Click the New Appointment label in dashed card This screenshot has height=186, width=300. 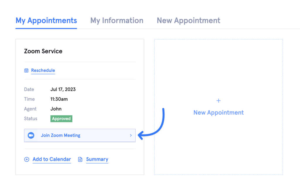point(219,112)
